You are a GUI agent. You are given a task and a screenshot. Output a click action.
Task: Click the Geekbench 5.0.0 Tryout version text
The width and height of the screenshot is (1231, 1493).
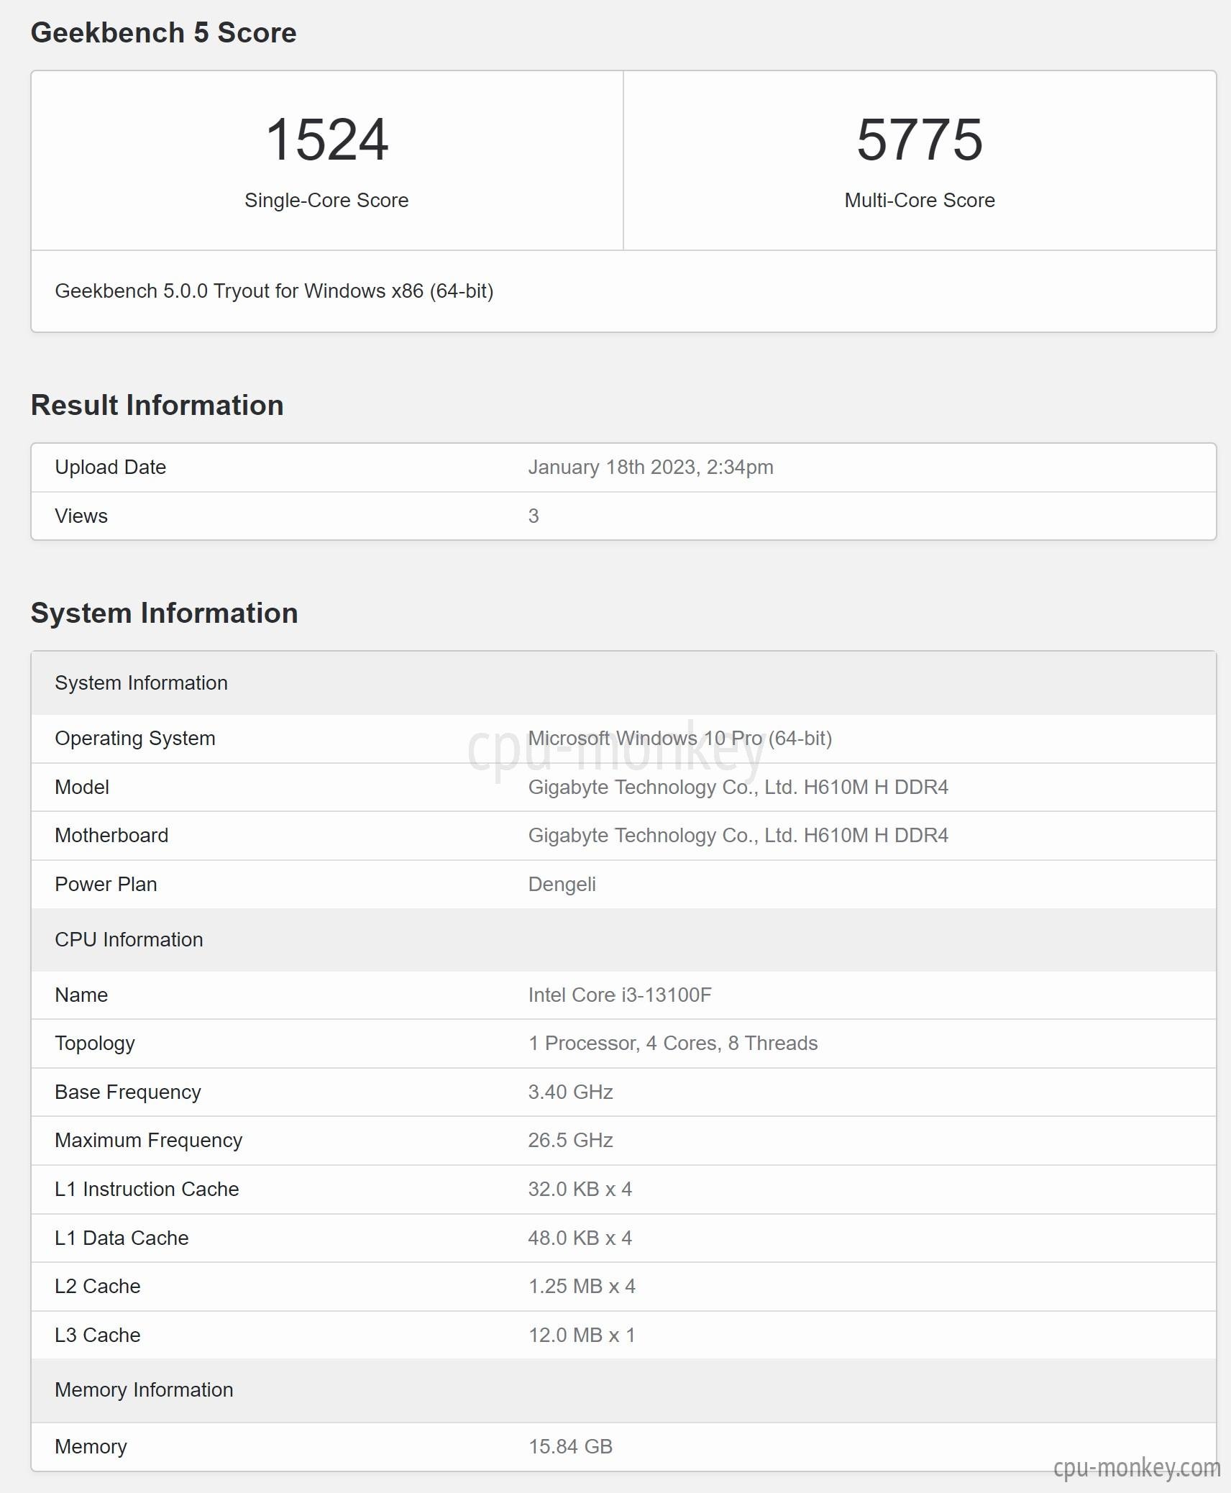[x=274, y=291]
